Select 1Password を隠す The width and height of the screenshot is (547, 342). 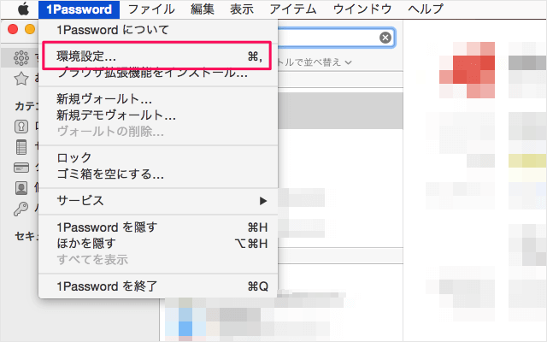158,227
